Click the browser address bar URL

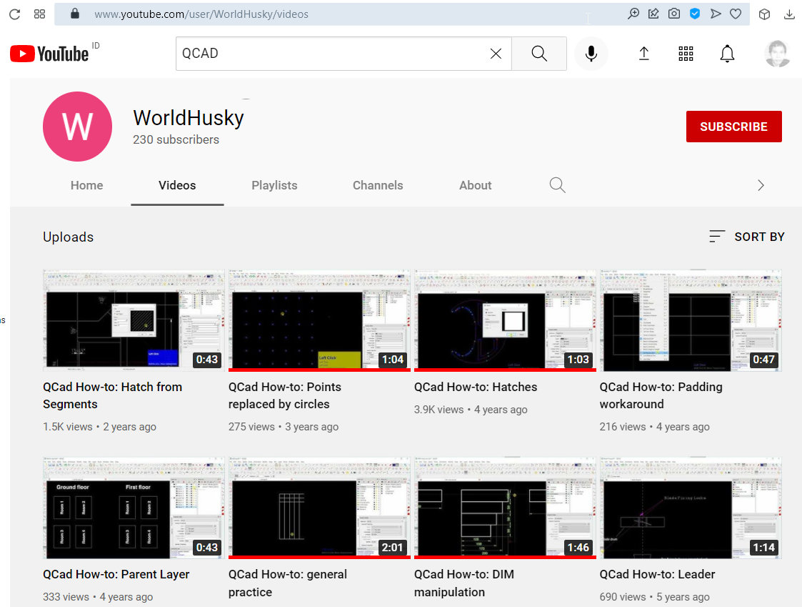pyautogui.click(x=201, y=14)
